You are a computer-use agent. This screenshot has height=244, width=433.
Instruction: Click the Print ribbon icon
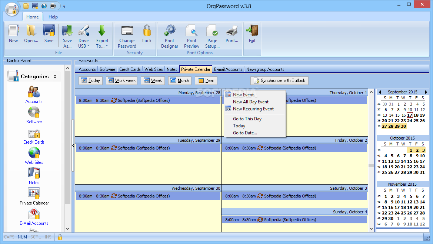[x=232, y=34]
